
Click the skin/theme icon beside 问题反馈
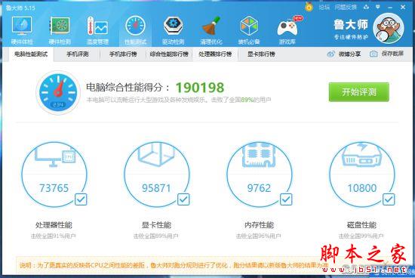click(x=366, y=7)
